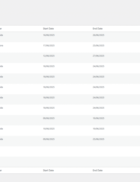
Task: Select end date 25/06/2025 in the 17/06/2025 row
Action: [99, 45]
